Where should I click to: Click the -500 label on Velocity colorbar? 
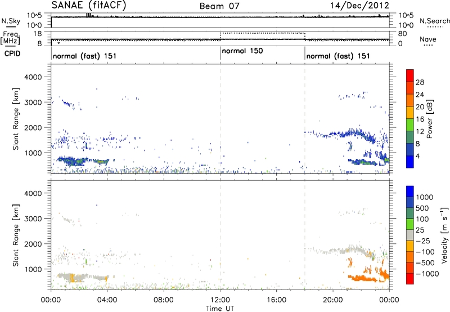(425, 262)
